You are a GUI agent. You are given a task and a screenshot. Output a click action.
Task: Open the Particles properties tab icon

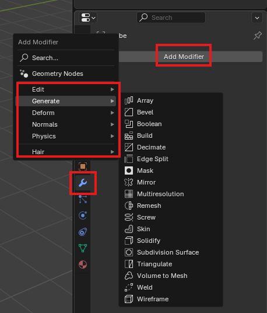(x=83, y=199)
